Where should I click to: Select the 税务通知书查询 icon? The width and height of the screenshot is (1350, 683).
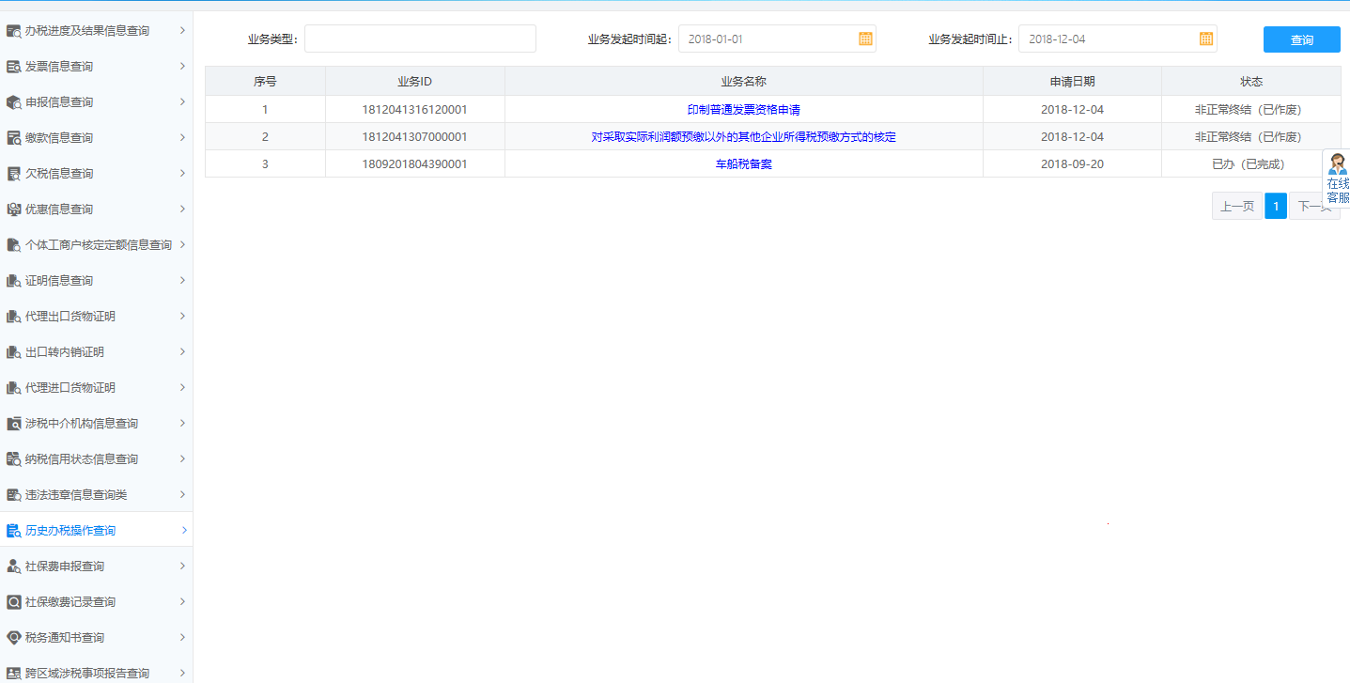click(13, 637)
